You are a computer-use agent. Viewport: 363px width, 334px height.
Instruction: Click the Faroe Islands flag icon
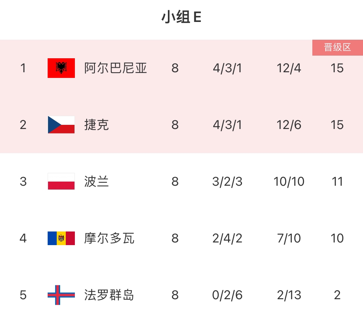[x=61, y=295]
